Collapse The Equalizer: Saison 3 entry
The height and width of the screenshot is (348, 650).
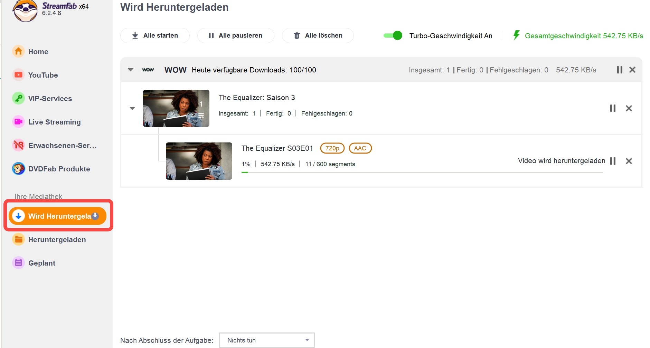pos(132,108)
